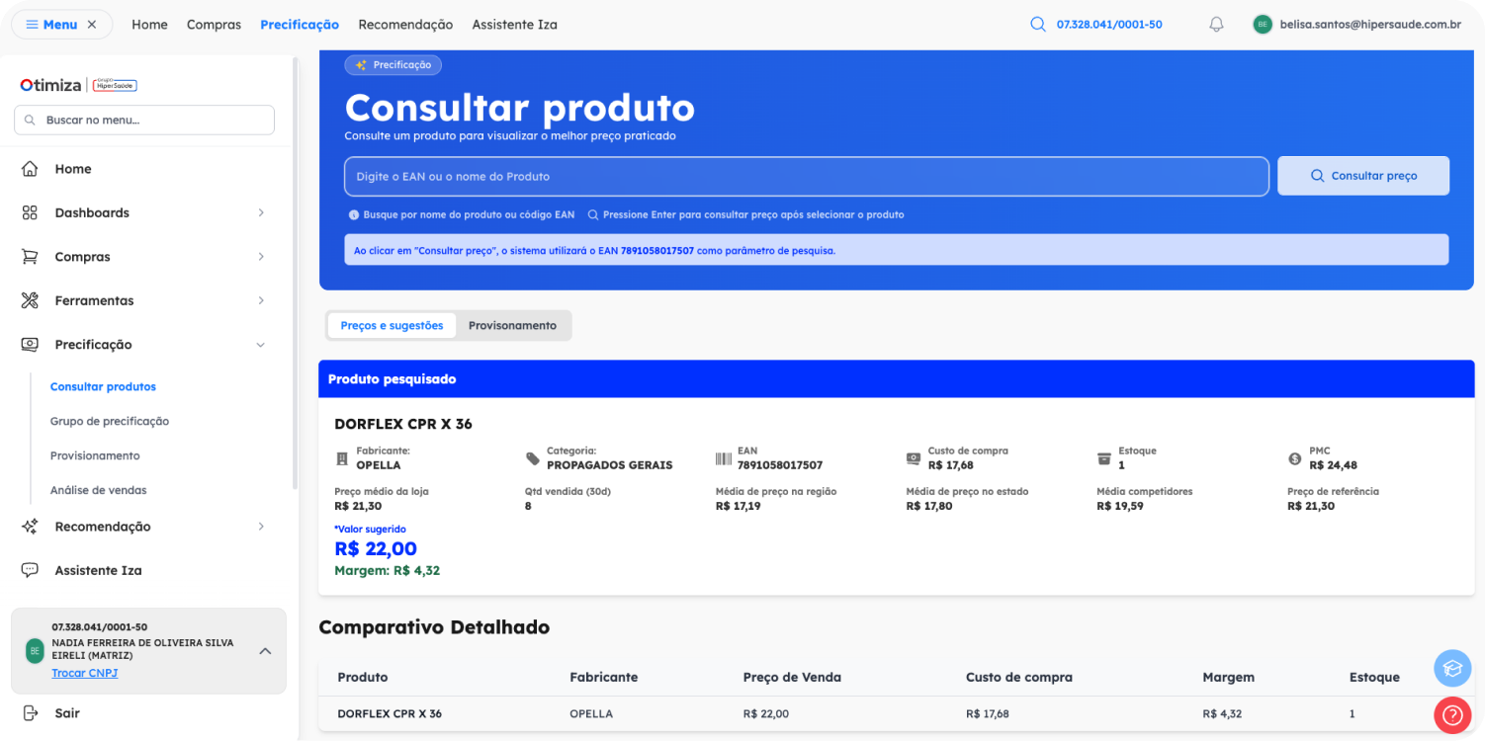The height and width of the screenshot is (741, 1485).
Task: Click the Consultar preço button
Action: click(x=1363, y=175)
